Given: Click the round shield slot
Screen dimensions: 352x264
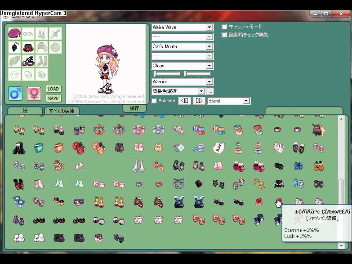Looking at the screenshot, I should pos(55,47).
